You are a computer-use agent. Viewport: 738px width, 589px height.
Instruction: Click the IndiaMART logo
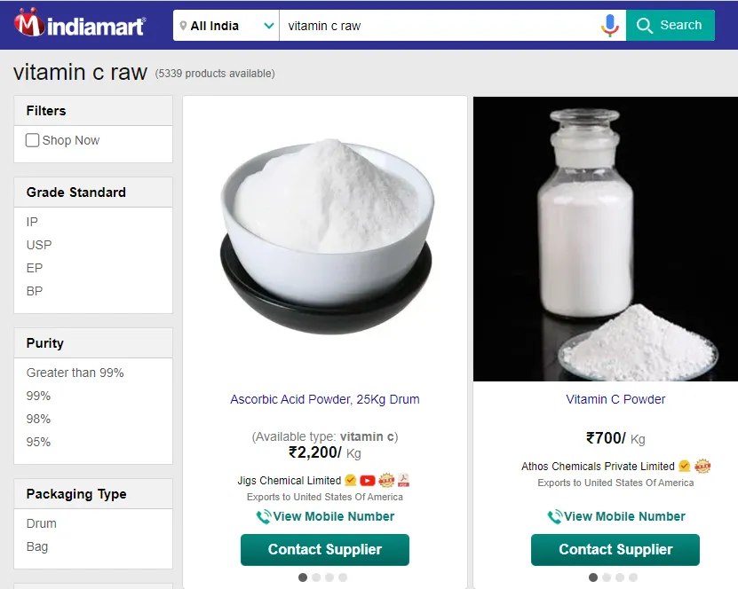click(x=79, y=25)
